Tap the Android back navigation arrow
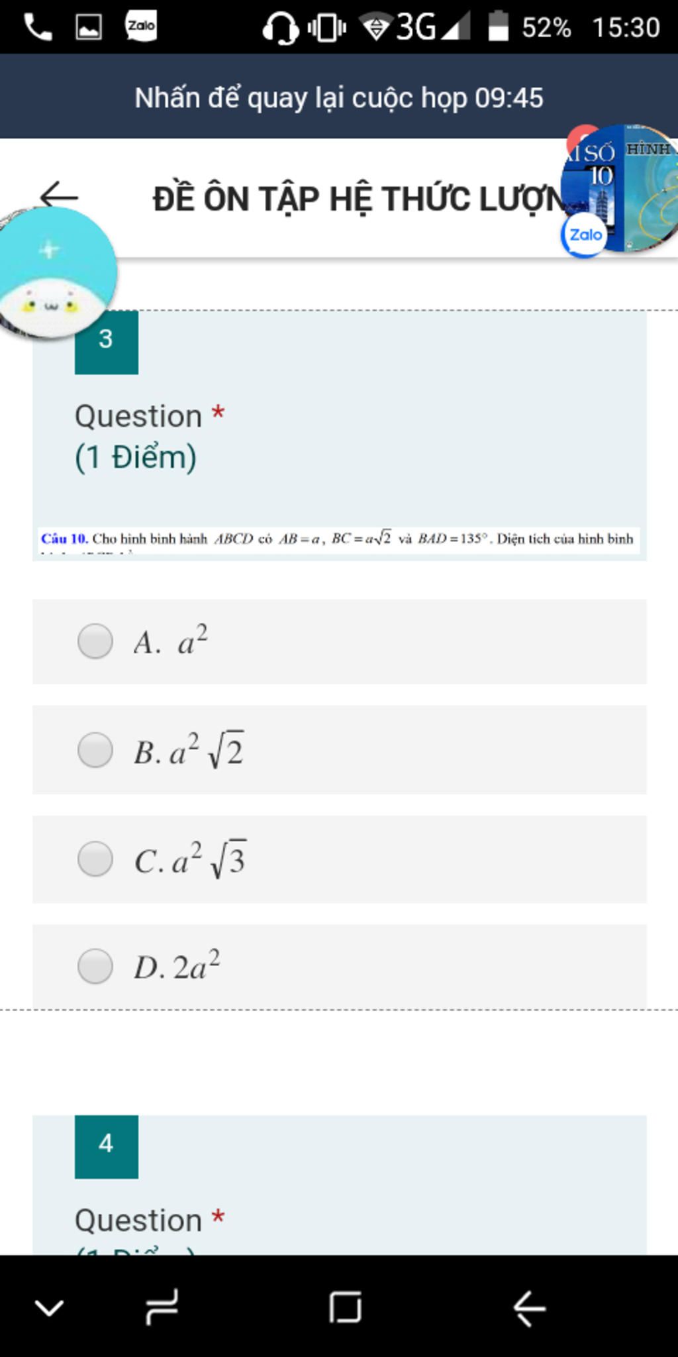The width and height of the screenshot is (678, 1357). [530, 1309]
